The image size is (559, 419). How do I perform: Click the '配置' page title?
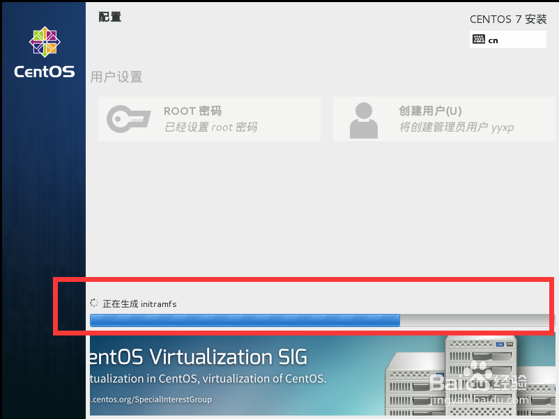110,17
